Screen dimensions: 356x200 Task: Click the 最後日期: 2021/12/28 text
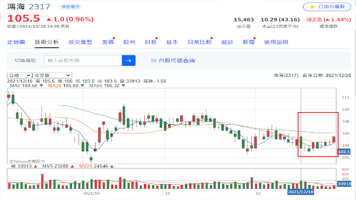(327, 75)
